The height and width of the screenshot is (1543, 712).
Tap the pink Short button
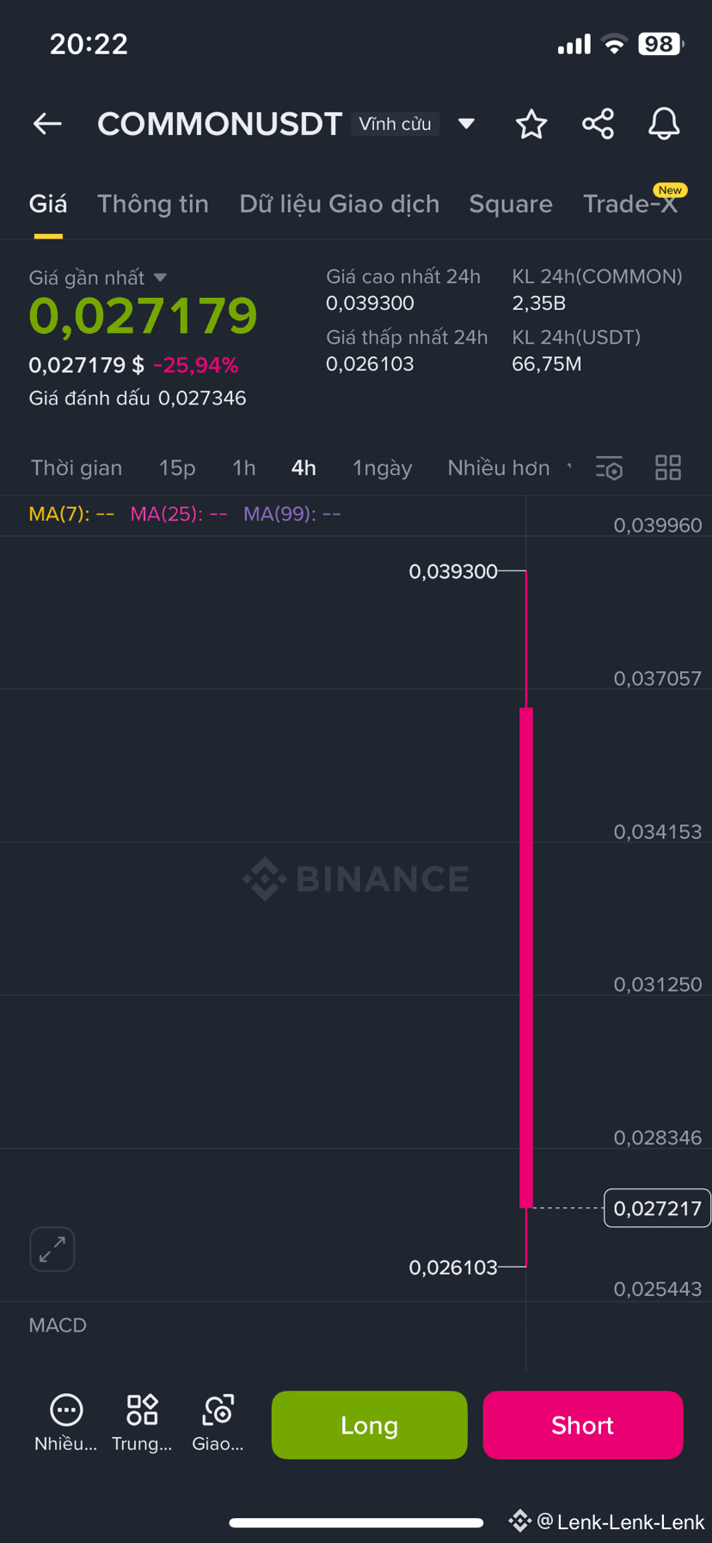583,1425
